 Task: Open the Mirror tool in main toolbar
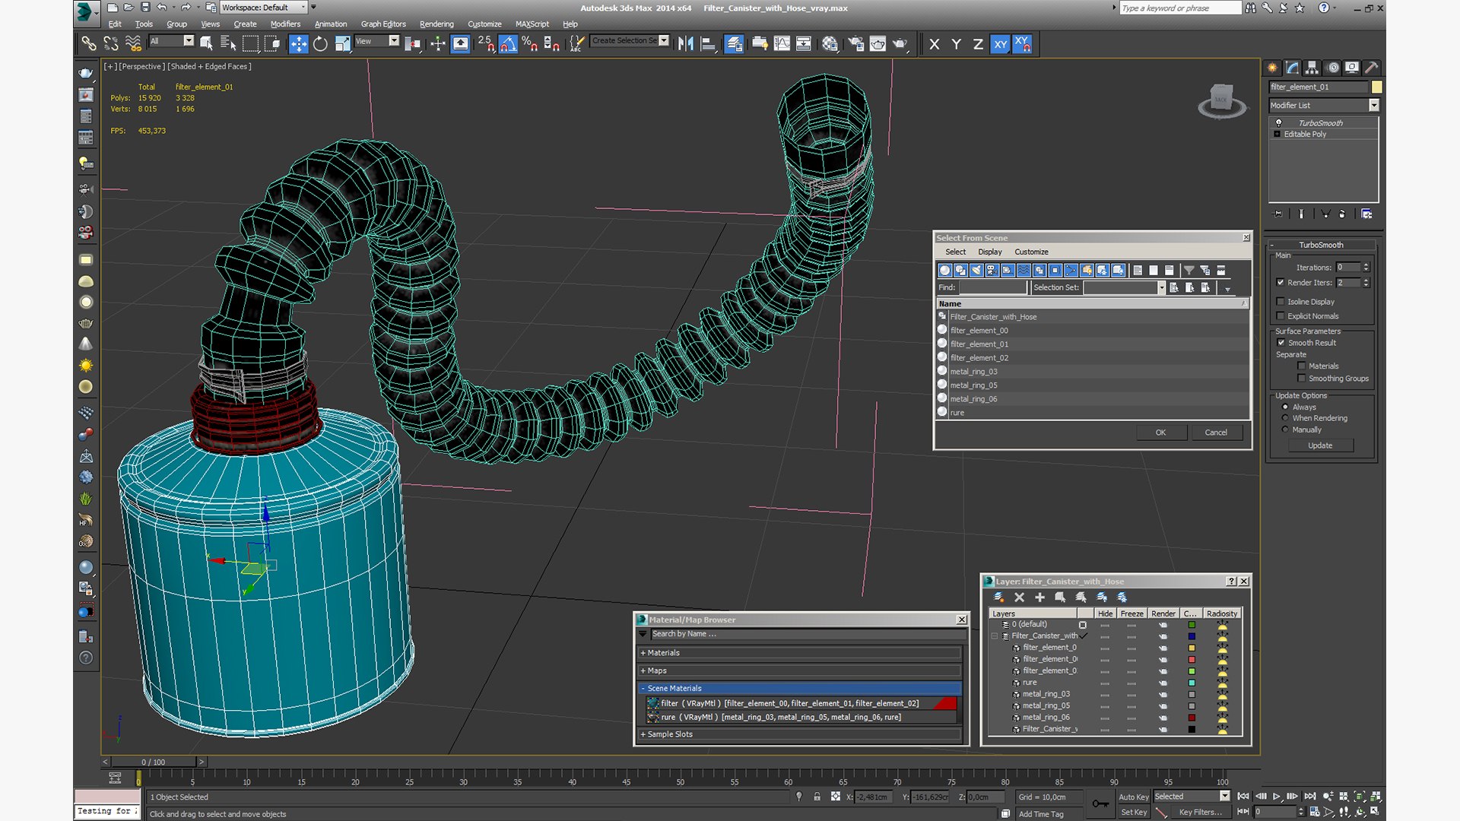(686, 44)
